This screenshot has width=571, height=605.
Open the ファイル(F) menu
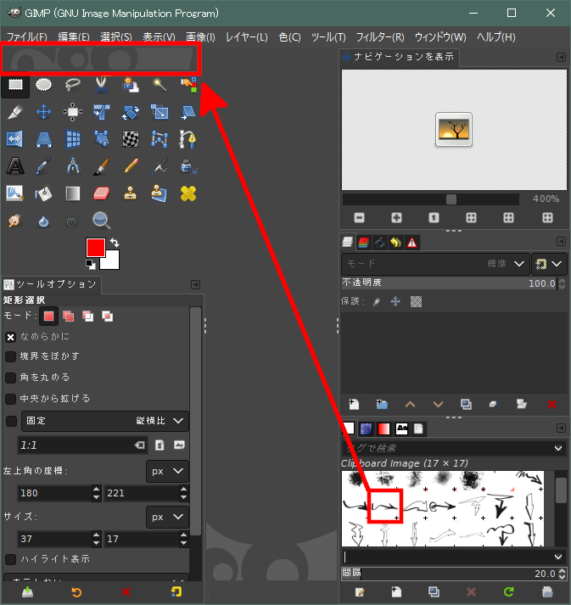click(27, 37)
